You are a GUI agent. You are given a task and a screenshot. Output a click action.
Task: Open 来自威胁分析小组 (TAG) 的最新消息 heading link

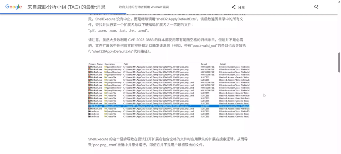[x=66, y=7]
